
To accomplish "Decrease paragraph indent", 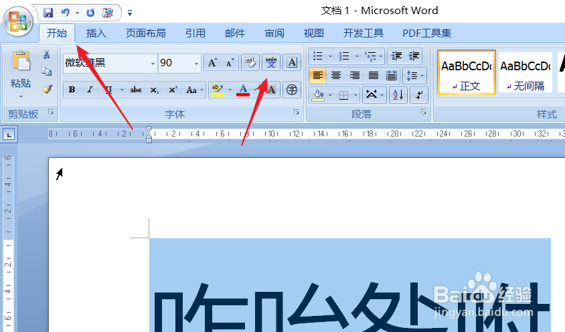I will 396,56.
